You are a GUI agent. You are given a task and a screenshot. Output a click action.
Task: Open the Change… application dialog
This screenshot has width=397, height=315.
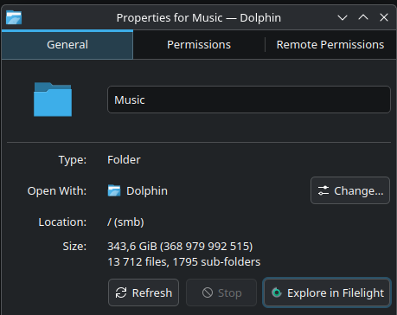pyautogui.click(x=350, y=190)
